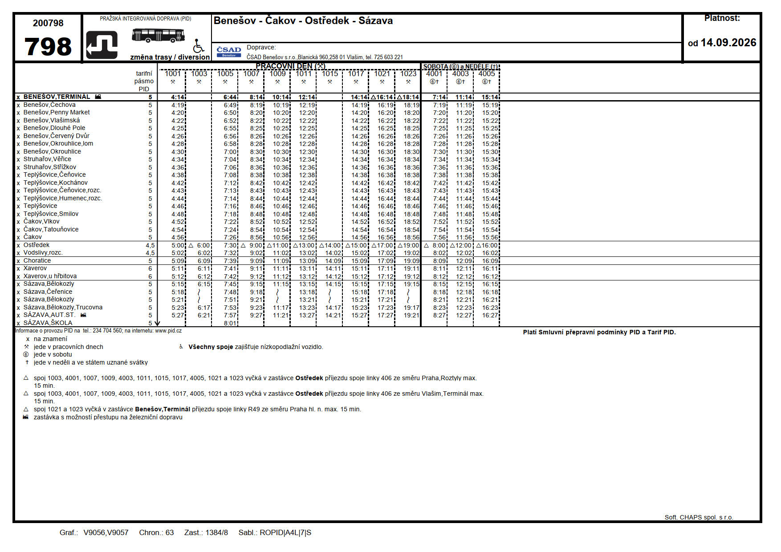Click the crossed hammers workday legend symbol

[x=27, y=347]
